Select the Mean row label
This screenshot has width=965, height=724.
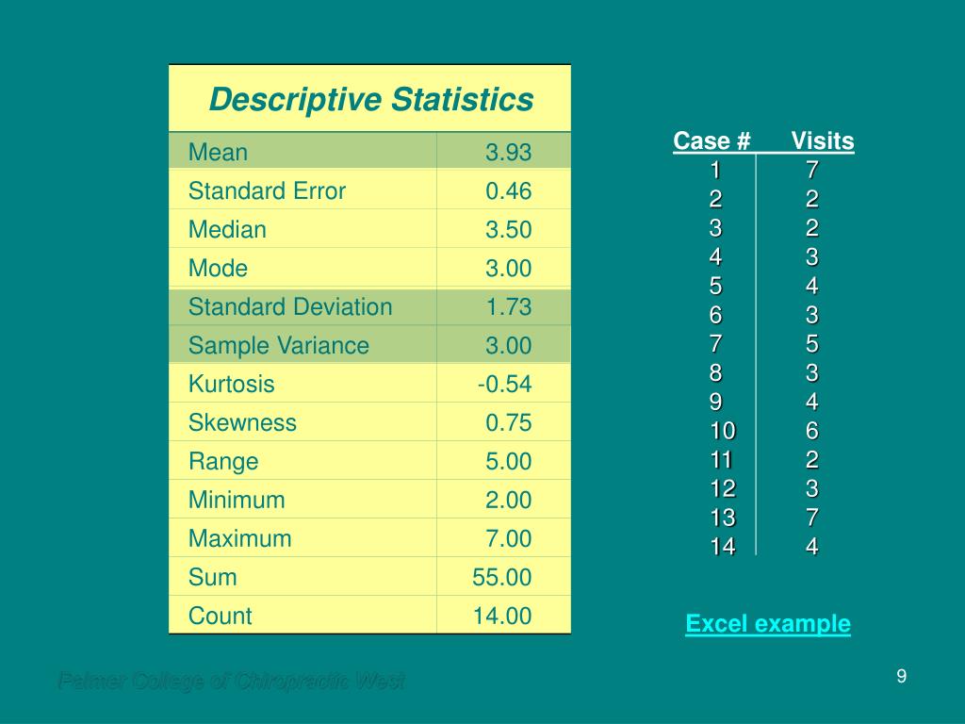click(218, 152)
